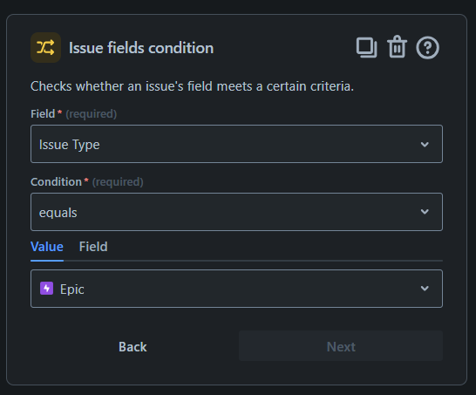Open the value dropdown showing Epic
Screen dimensions: 476x395
pyautogui.click(x=236, y=289)
